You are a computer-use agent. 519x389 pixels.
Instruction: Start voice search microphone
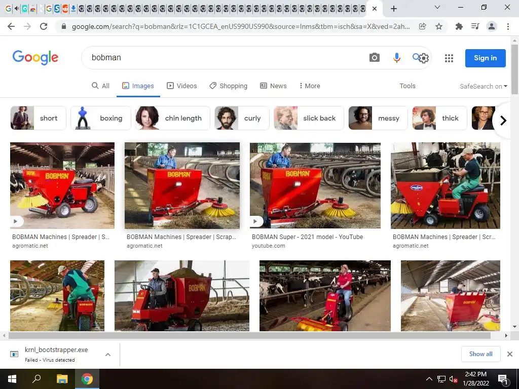[396, 58]
